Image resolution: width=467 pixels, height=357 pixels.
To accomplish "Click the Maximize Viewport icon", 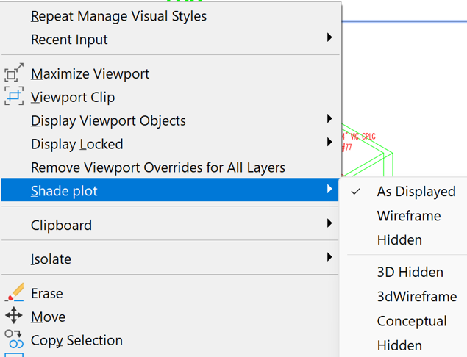I will click(x=14, y=72).
